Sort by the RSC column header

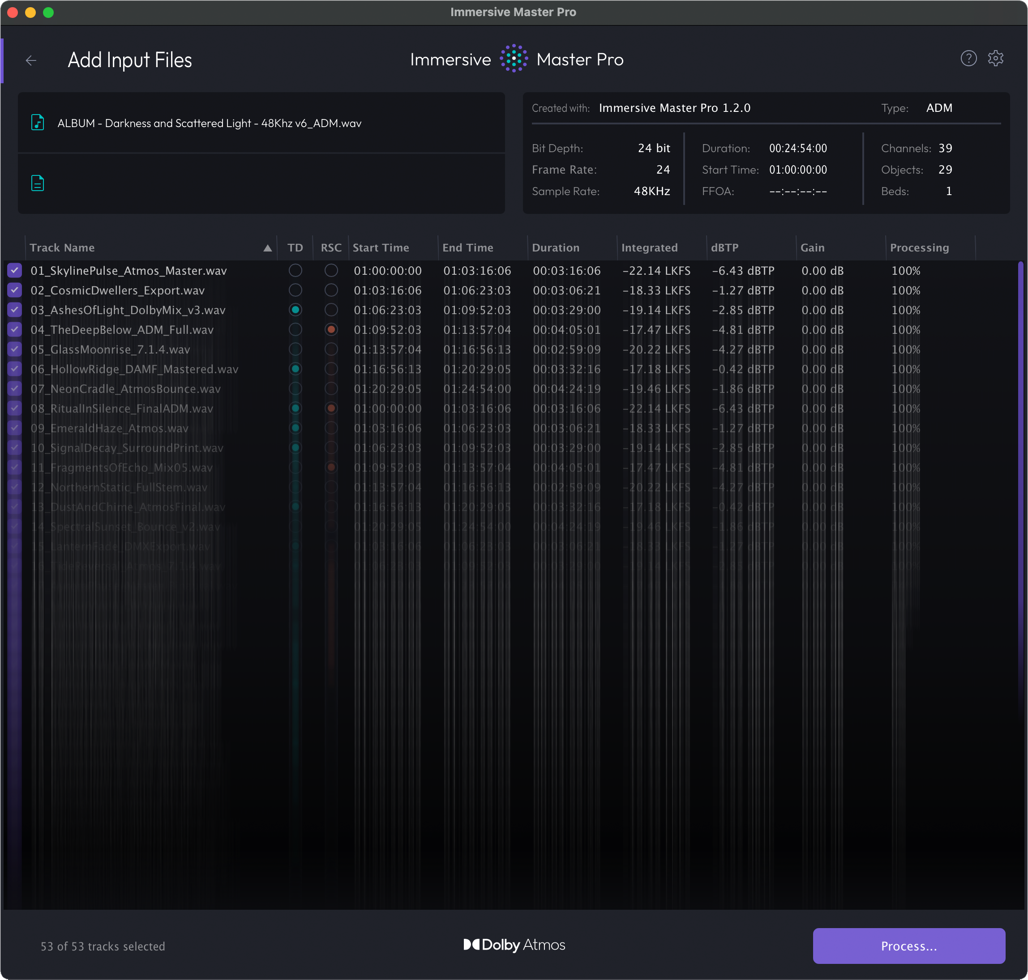pyautogui.click(x=331, y=247)
